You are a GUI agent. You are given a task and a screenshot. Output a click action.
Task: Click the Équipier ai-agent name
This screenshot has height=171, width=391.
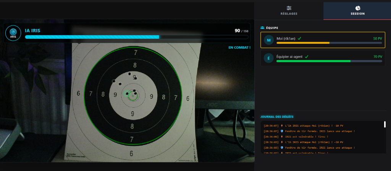point(289,57)
